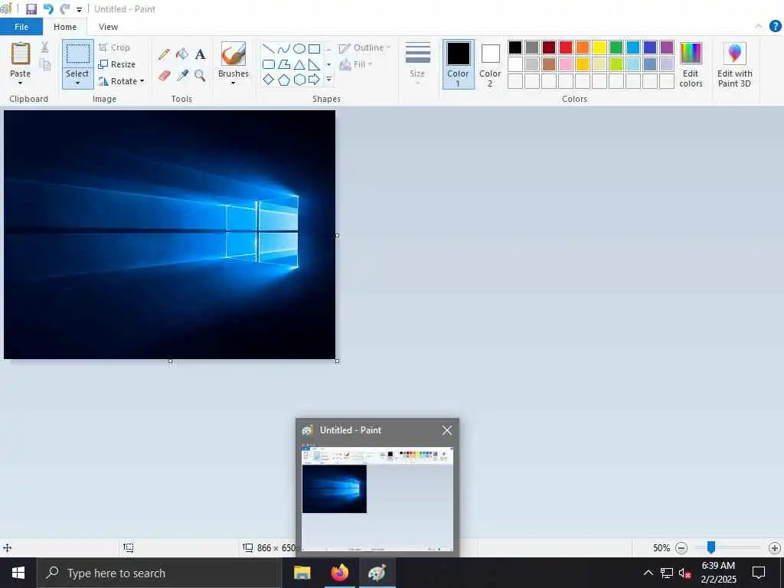Activate the Text tool
Viewport: 784px width, 588px height.
(x=200, y=54)
